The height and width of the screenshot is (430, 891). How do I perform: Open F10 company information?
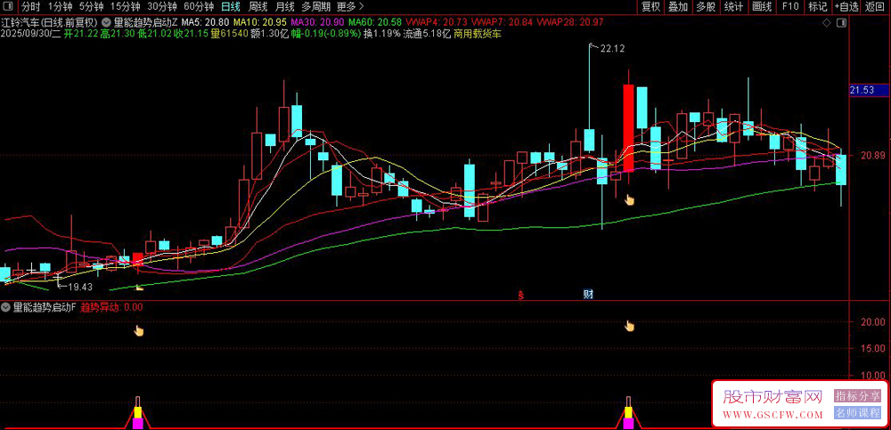pos(789,6)
